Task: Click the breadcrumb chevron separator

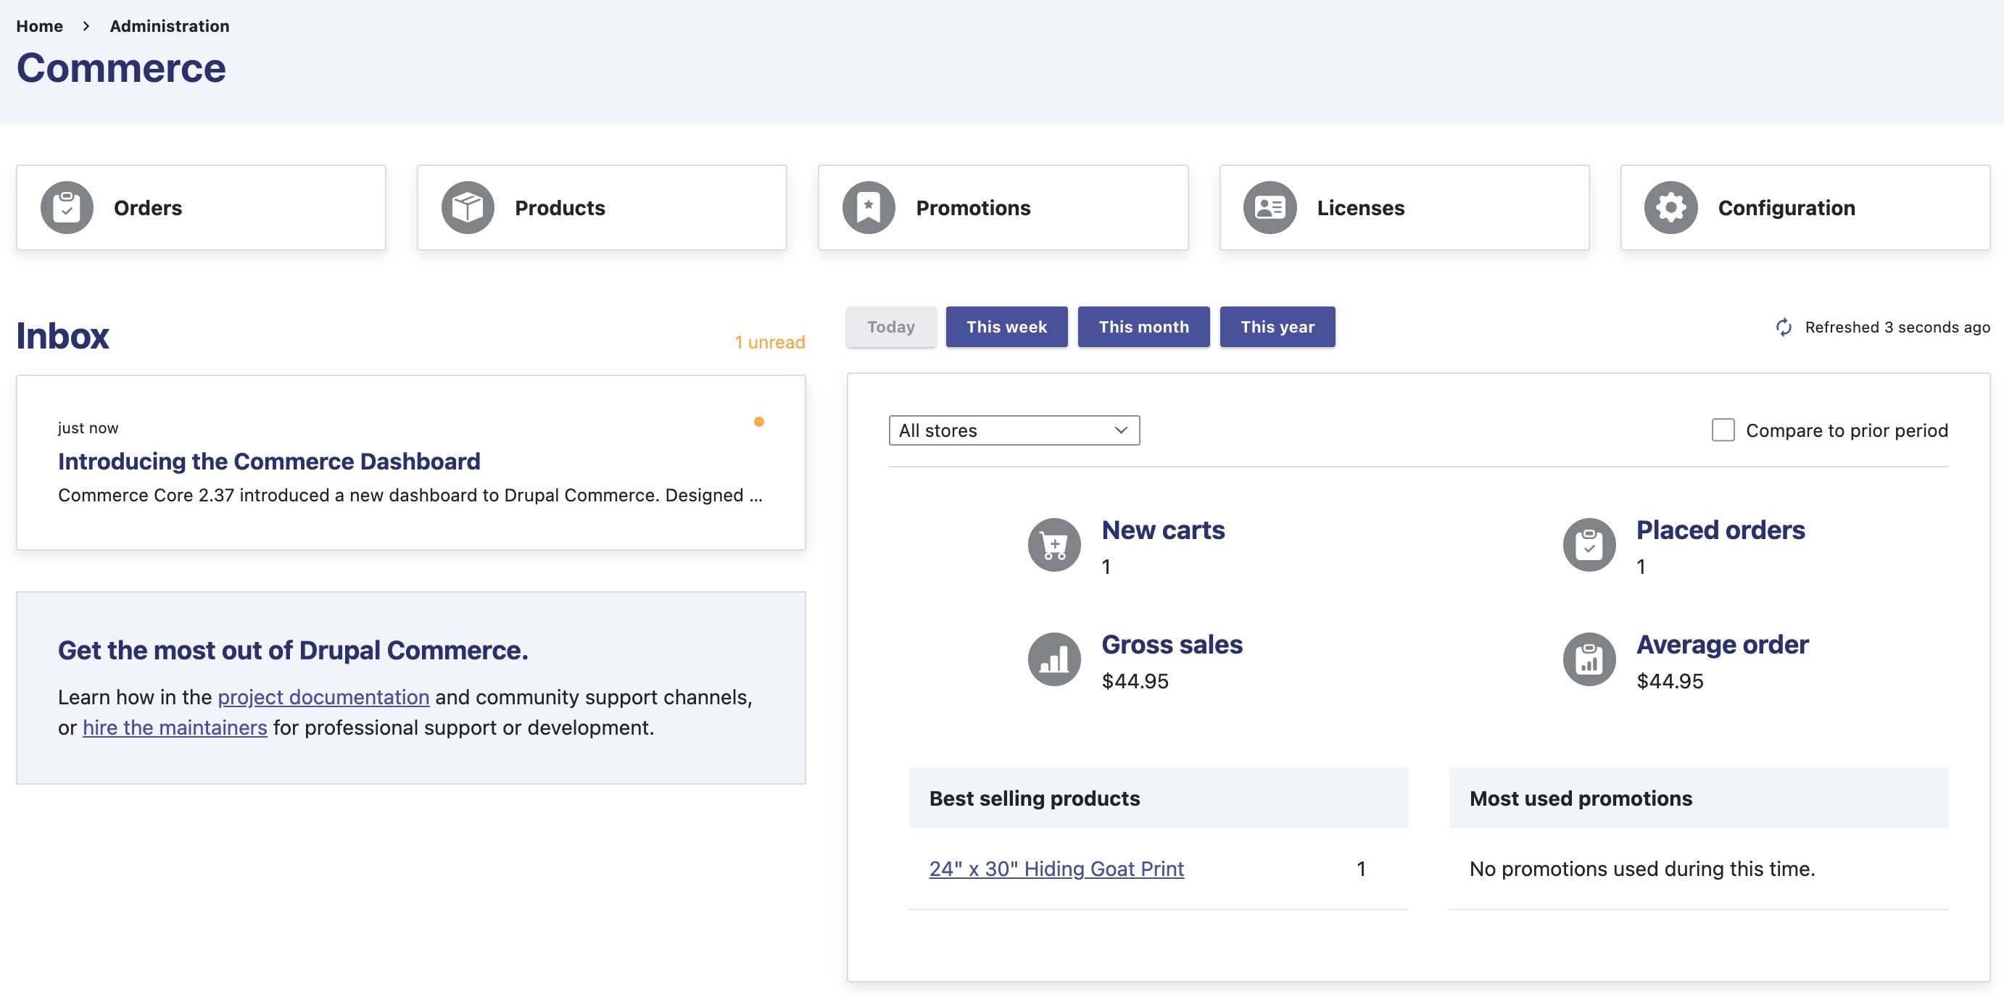Action: click(x=86, y=26)
